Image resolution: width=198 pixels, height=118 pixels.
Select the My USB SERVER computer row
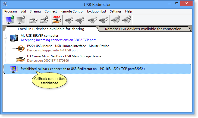39,36
